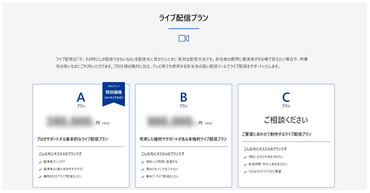Viewport: 370px width, 193px height.
Task: Click the blurred price in plan A
Action: pyautogui.click(x=70, y=121)
